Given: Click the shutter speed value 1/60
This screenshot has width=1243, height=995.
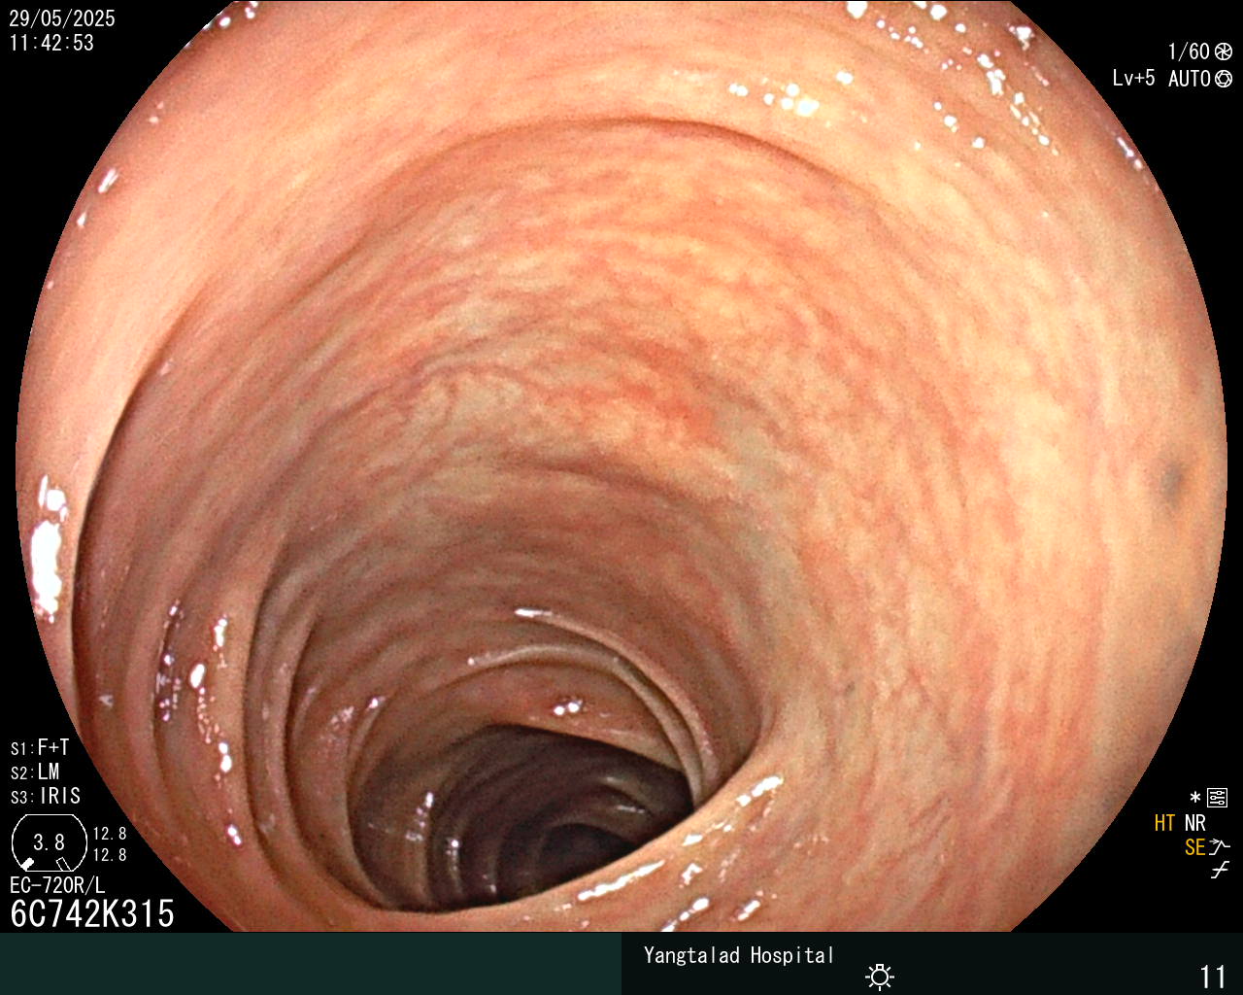Looking at the screenshot, I should (1189, 51).
